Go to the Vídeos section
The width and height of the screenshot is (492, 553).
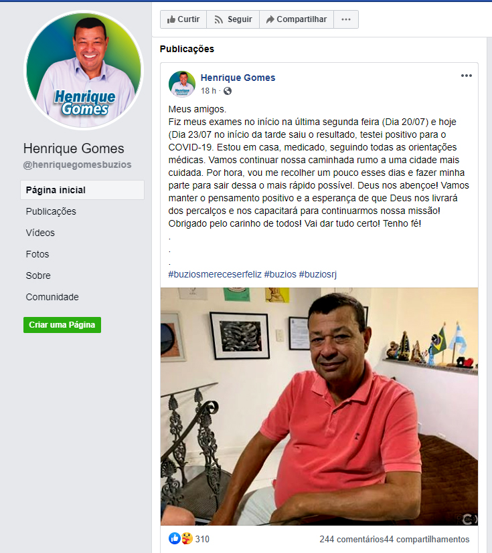coord(40,233)
